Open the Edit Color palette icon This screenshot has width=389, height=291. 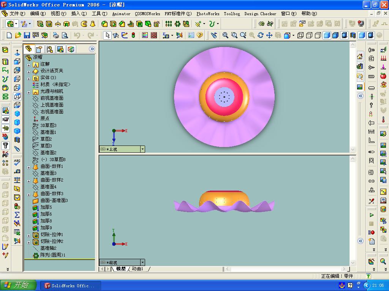145,35
